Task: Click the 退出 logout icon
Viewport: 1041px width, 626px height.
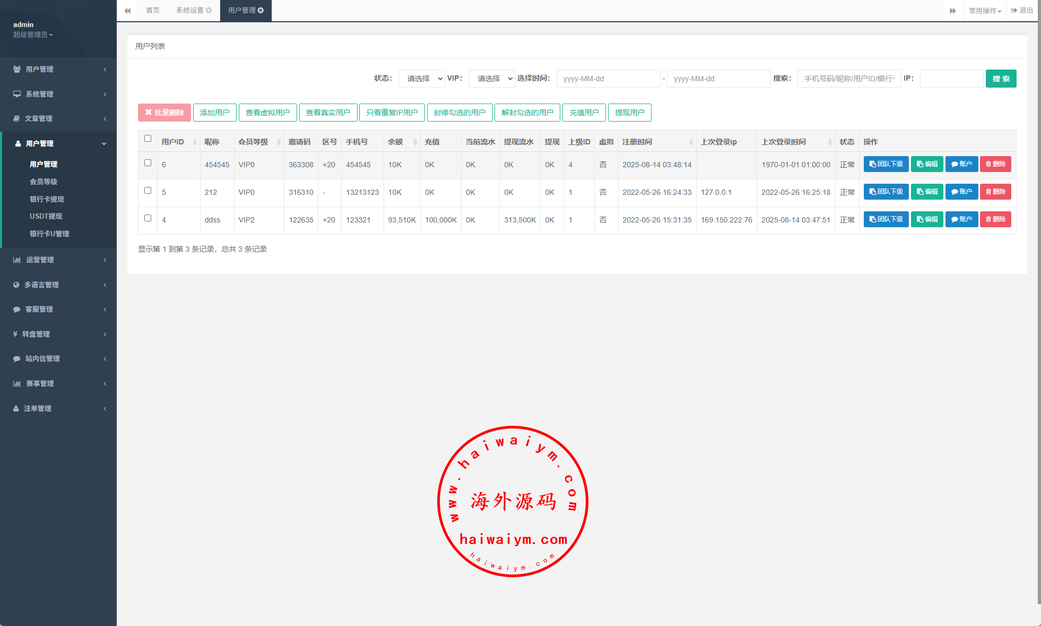Action: click(1014, 11)
